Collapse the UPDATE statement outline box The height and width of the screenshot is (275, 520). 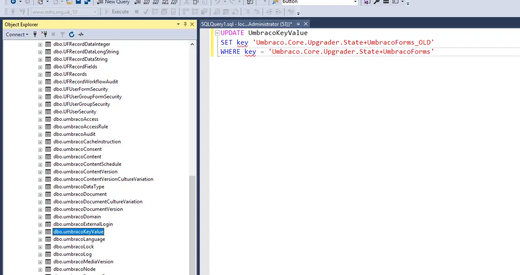217,33
